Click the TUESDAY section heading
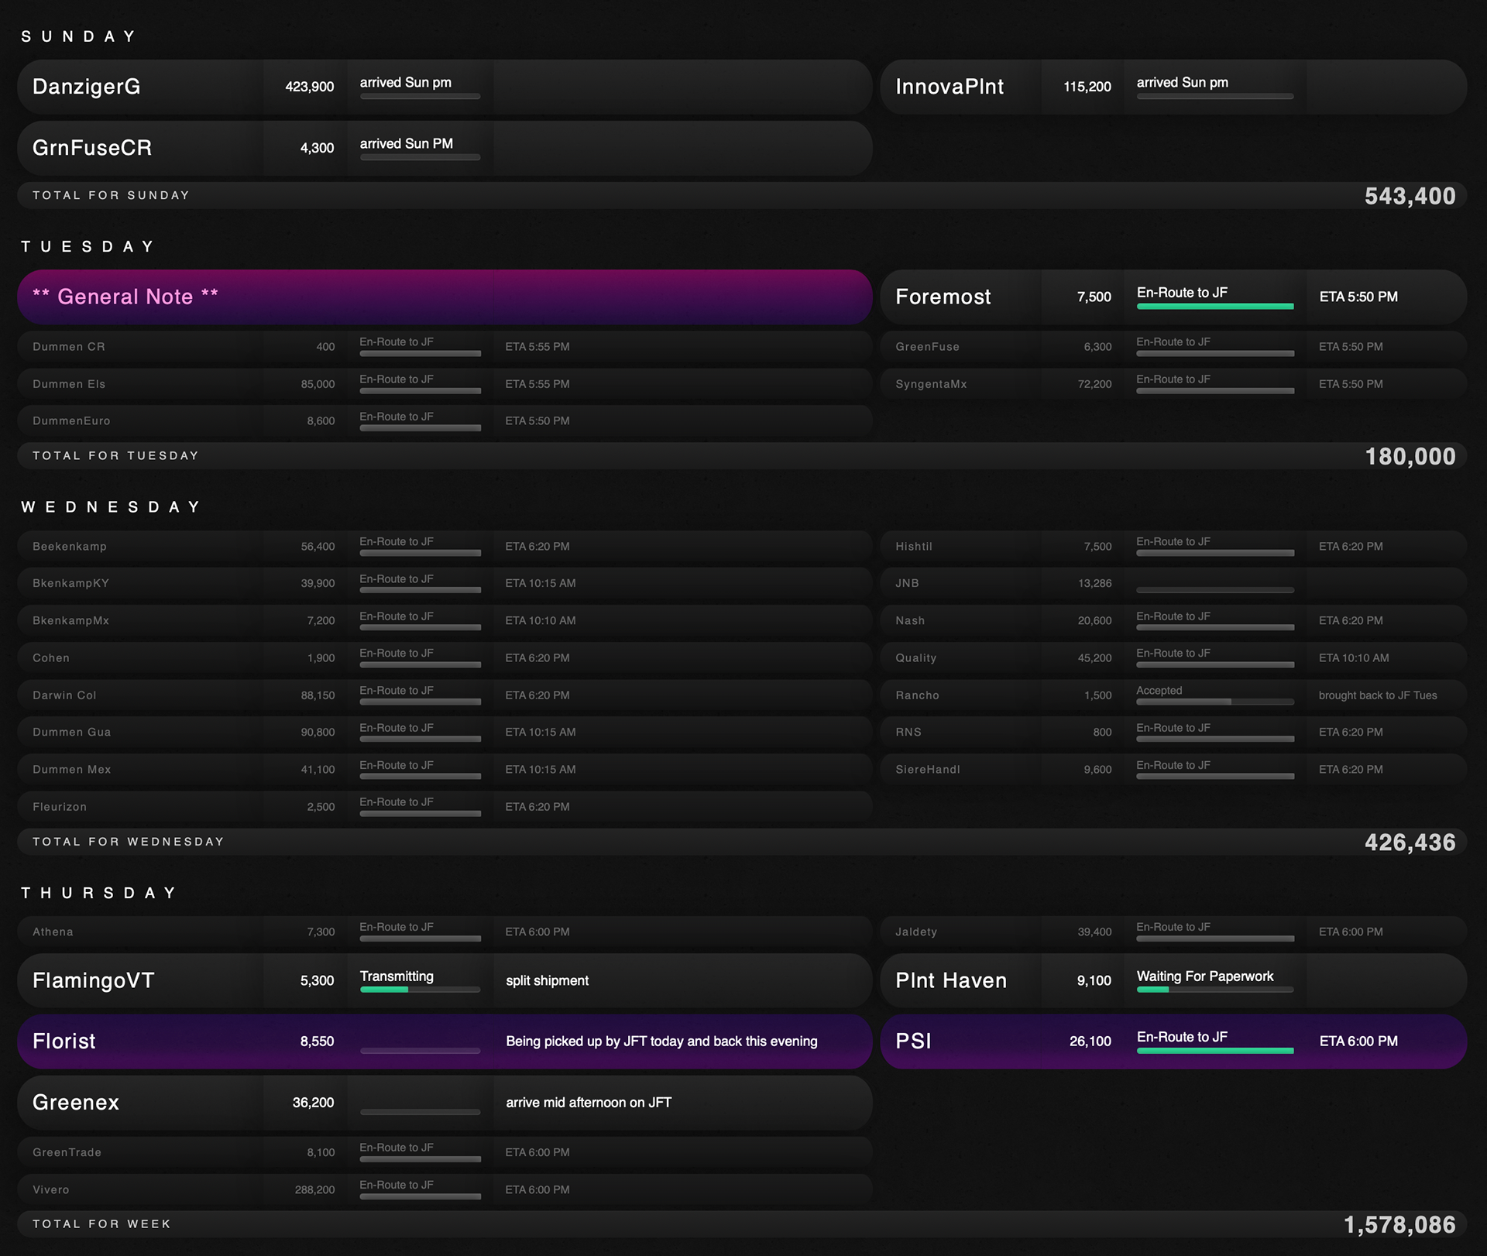Image resolution: width=1487 pixels, height=1256 pixels. [x=88, y=247]
